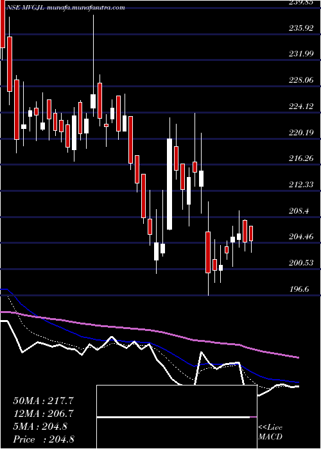Click the 228.06 price axis label

coord(300,80)
